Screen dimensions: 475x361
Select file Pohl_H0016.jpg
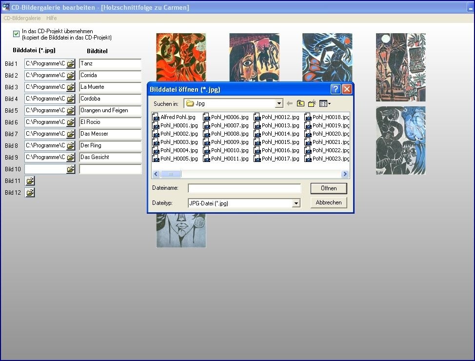(x=277, y=150)
